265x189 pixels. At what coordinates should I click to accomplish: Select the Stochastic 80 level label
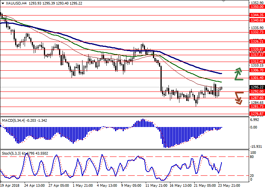pyautogui.click(x=253, y=156)
